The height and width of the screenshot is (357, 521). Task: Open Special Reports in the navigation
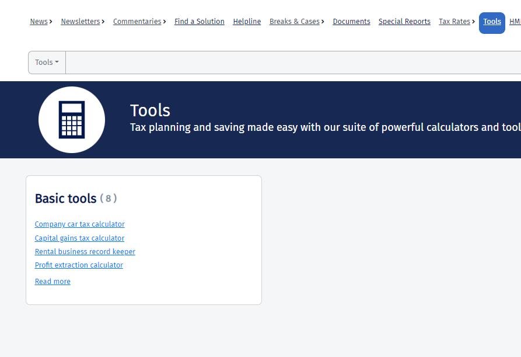click(x=404, y=22)
